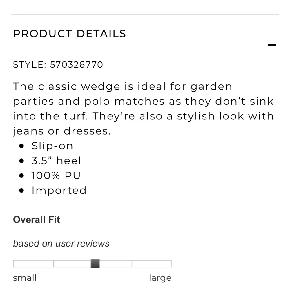The width and height of the screenshot is (290, 290).
Task: Click the 'small' fit label
Action: (x=25, y=278)
